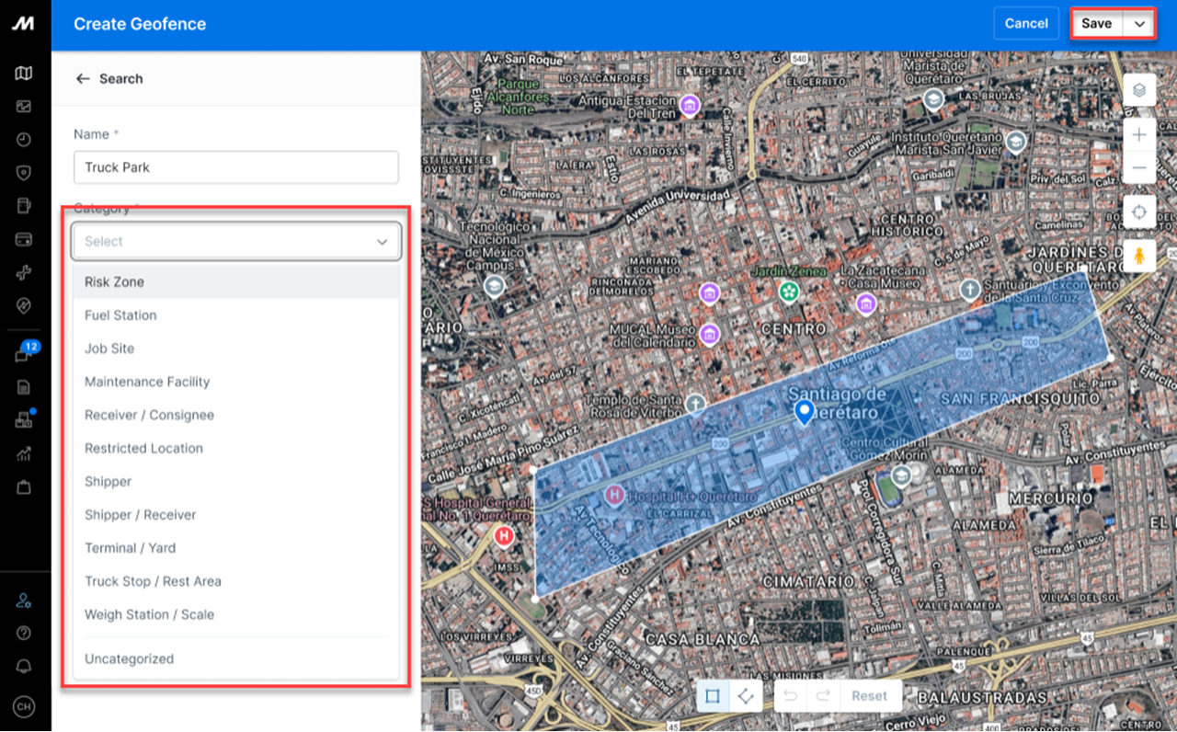This screenshot has width=1177, height=732.
Task: Click the Save button
Action: click(1096, 24)
